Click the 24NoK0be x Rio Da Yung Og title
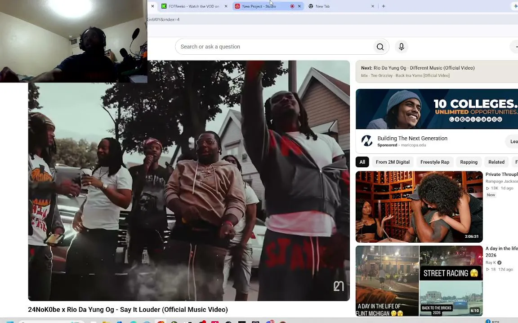Image resolution: width=518 pixels, height=323 pixels. [128, 310]
